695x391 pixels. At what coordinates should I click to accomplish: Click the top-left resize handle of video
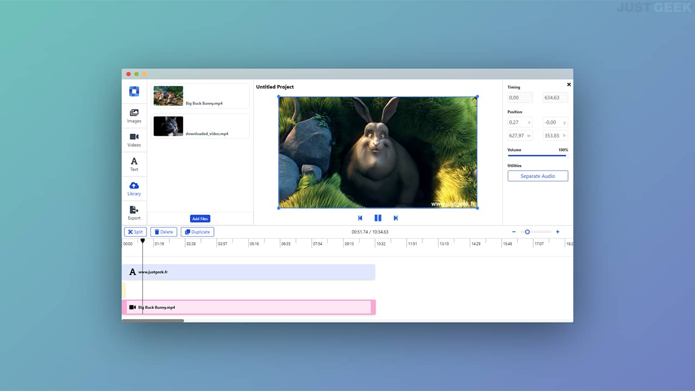[279, 97]
